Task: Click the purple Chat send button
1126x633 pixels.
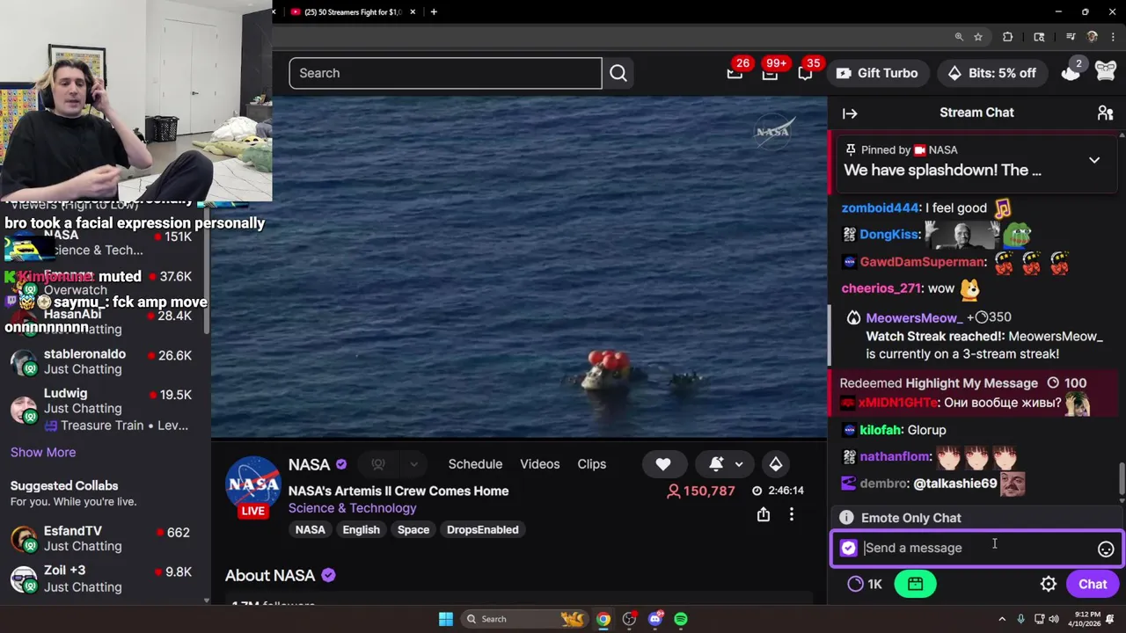Action: (x=1093, y=584)
